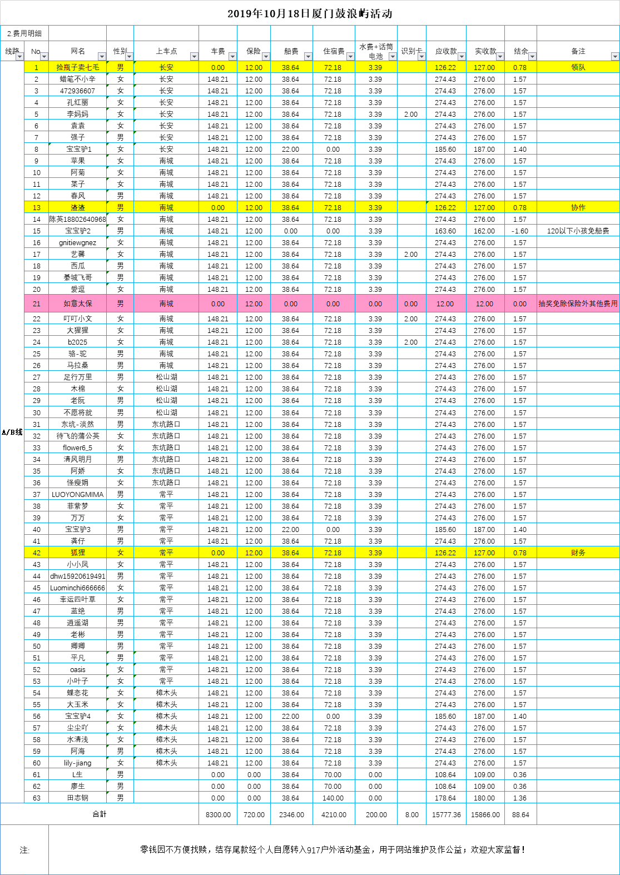Open the 车费 column filter
Viewport: 620px width, 875px height.
point(233,57)
